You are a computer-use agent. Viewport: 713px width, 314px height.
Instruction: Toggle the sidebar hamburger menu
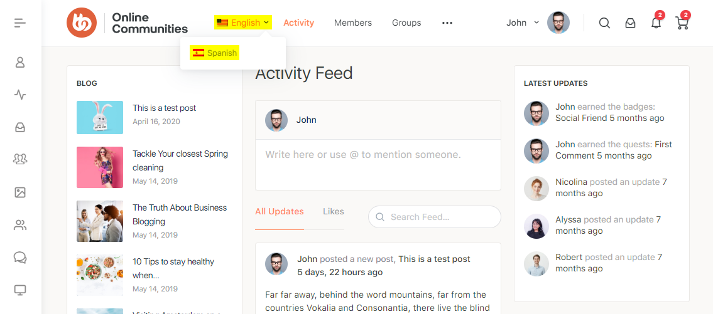[x=20, y=23]
